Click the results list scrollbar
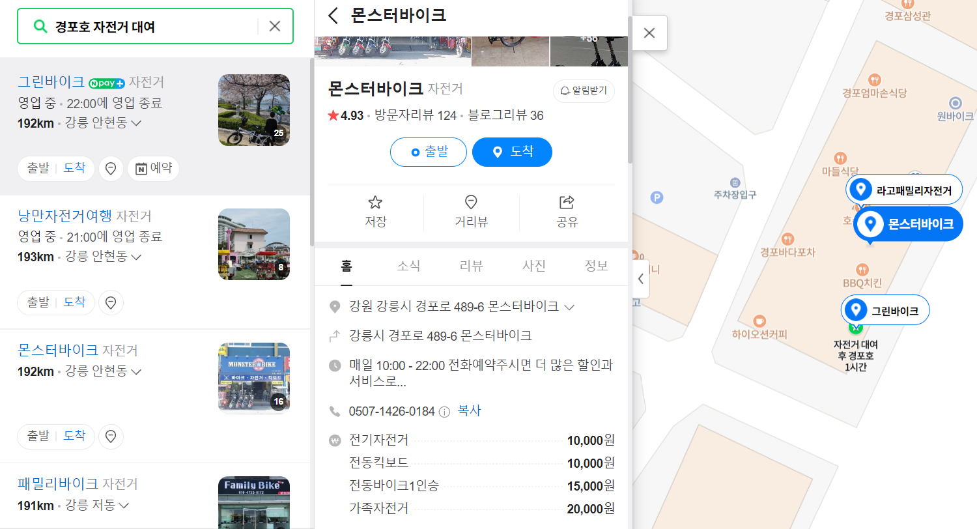This screenshot has width=977, height=529. pos(311,152)
